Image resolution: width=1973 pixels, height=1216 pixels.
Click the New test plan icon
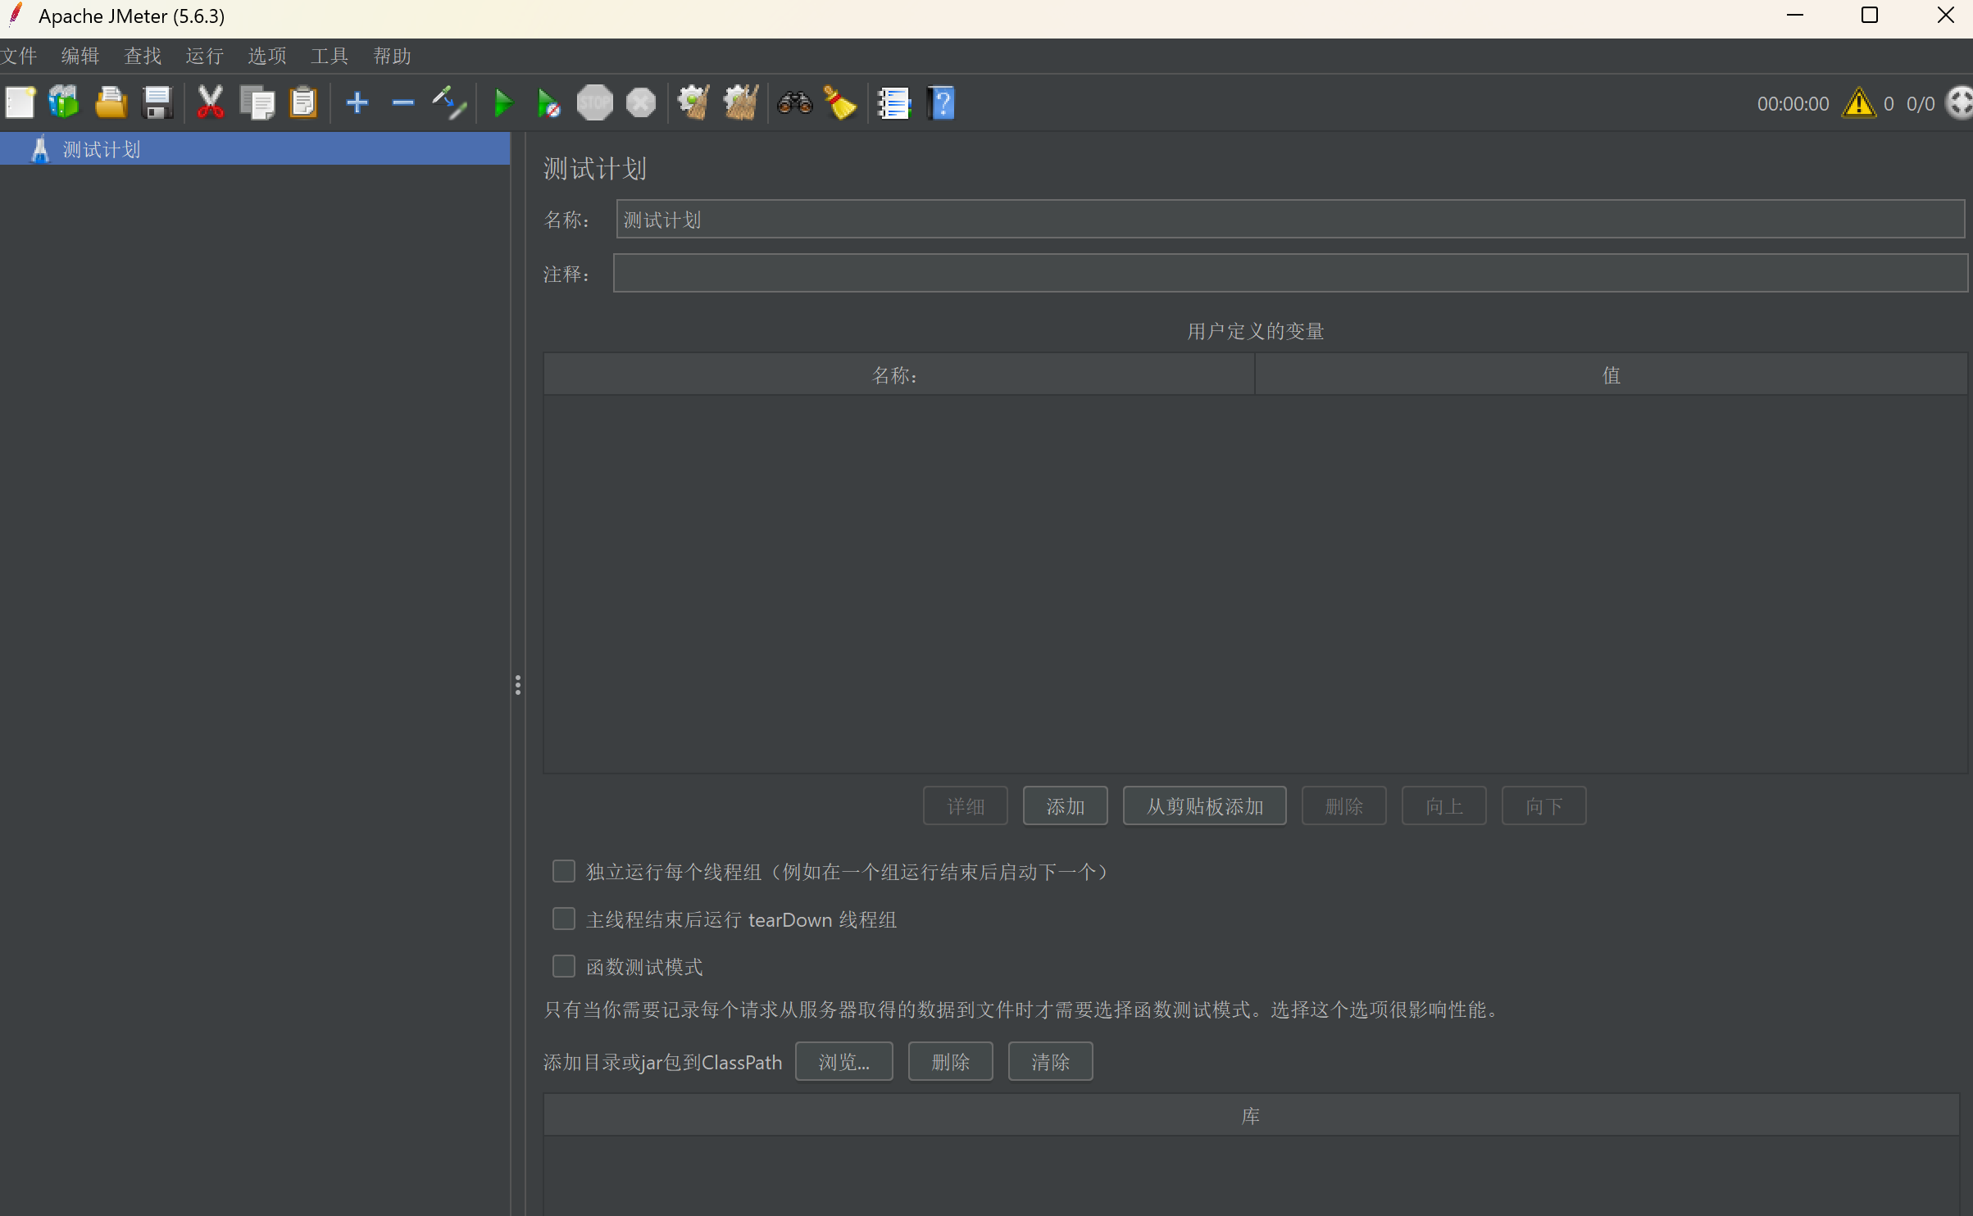[x=20, y=103]
